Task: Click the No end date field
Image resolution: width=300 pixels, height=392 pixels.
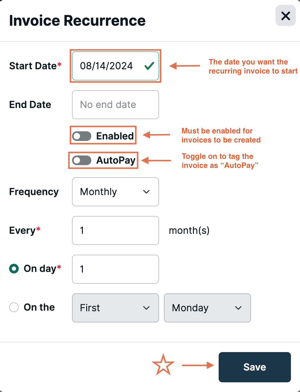Action: click(115, 105)
